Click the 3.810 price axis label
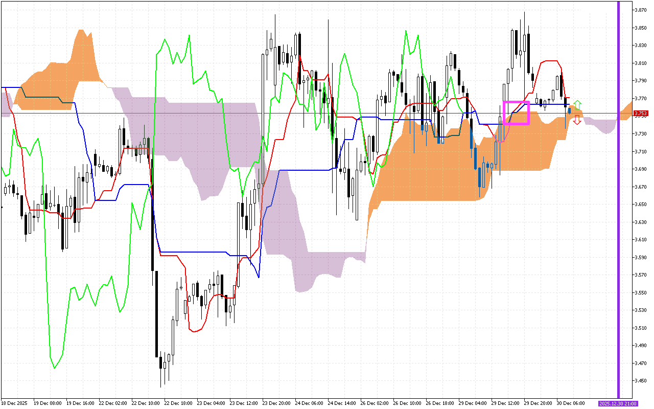 (640, 63)
